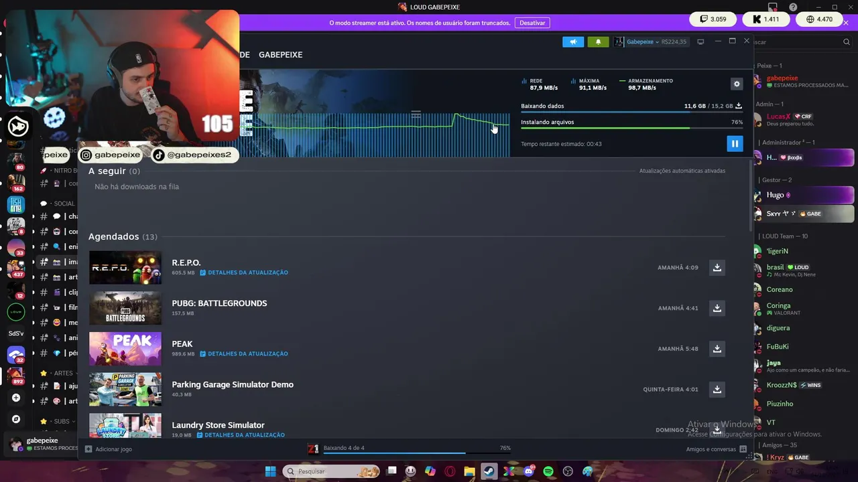Open downloads settings gear icon

coord(737,84)
